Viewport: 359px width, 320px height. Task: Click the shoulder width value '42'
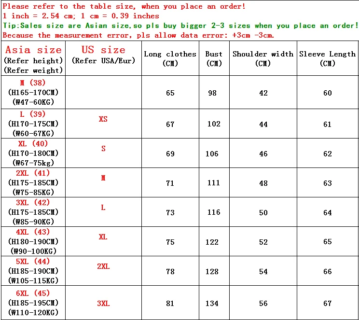[263, 93]
